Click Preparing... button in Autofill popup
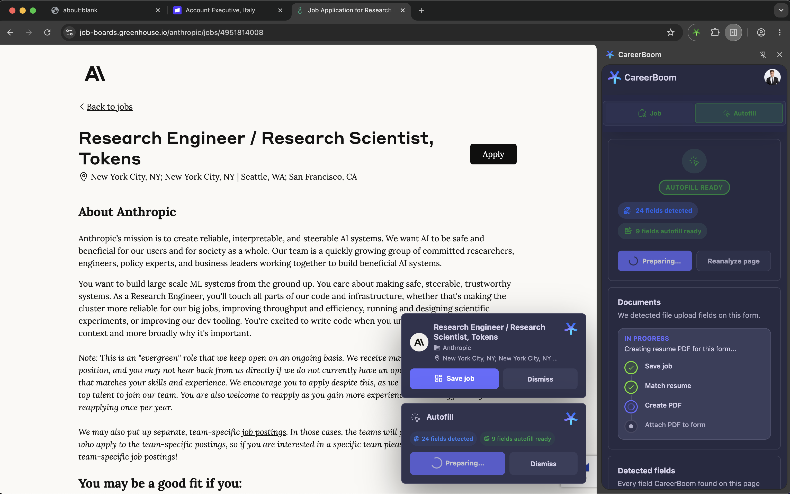The image size is (790, 494). pos(457,463)
